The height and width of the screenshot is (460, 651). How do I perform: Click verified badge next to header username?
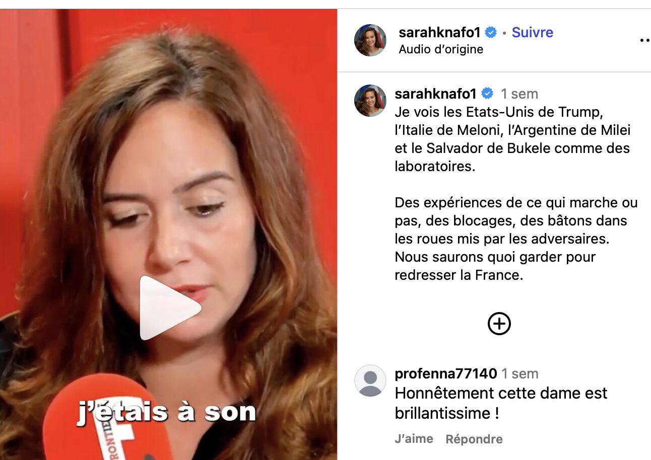[x=491, y=33]
